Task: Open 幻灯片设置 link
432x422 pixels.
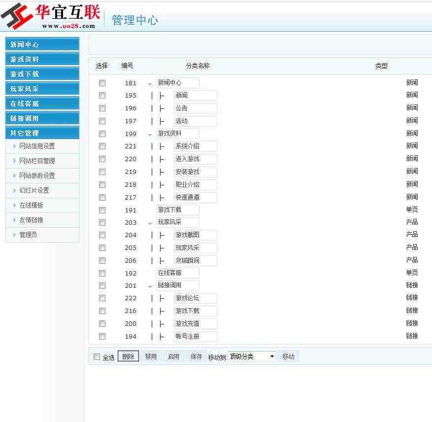Action: [34, 190]
